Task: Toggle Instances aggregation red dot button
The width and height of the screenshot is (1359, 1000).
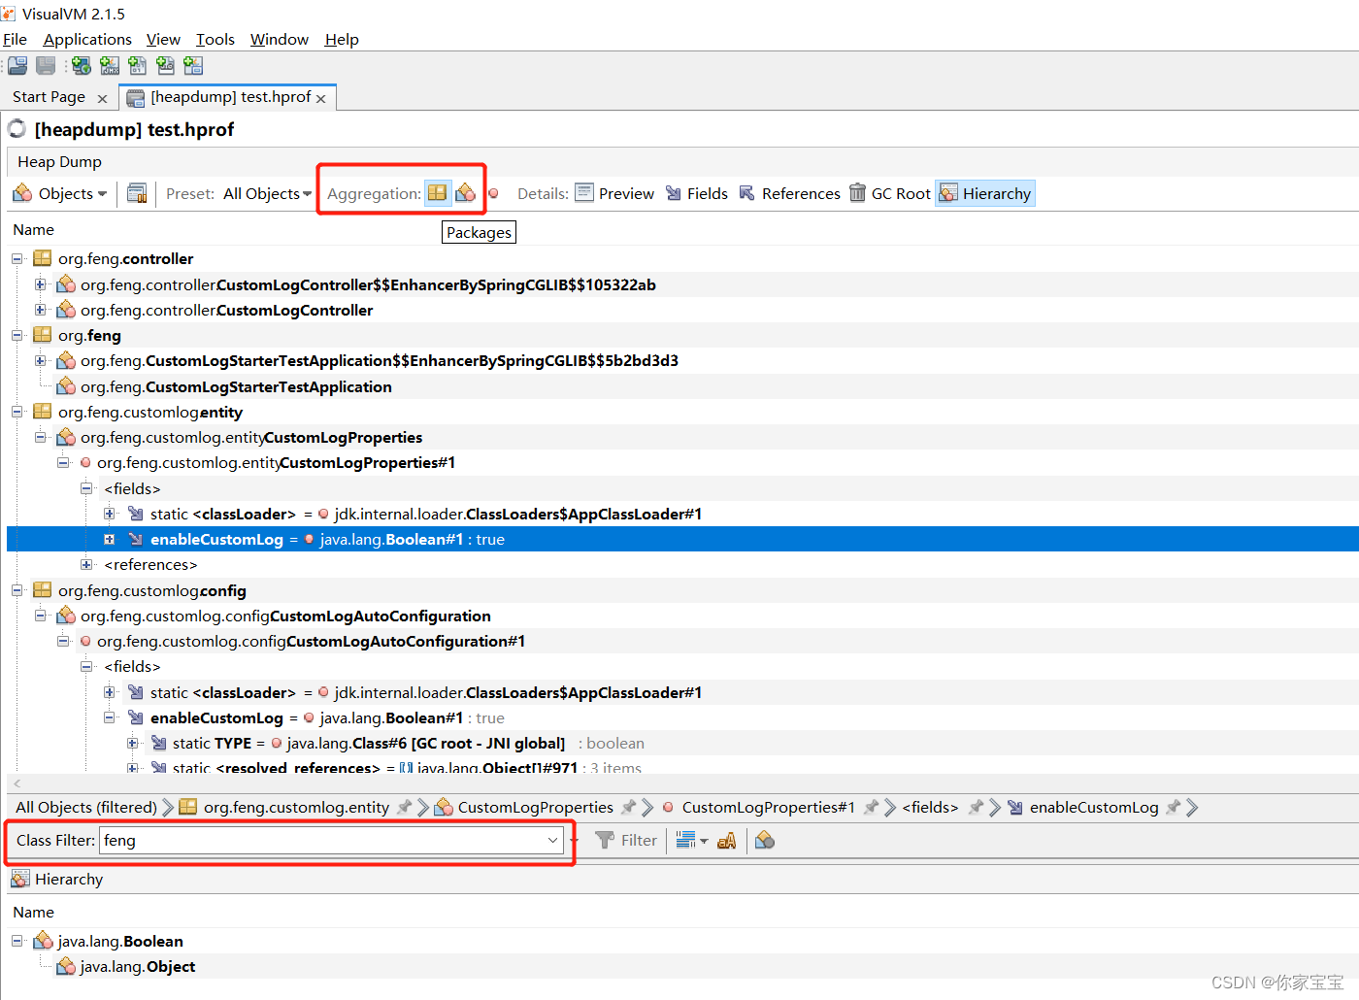Action: click(493, 193)
